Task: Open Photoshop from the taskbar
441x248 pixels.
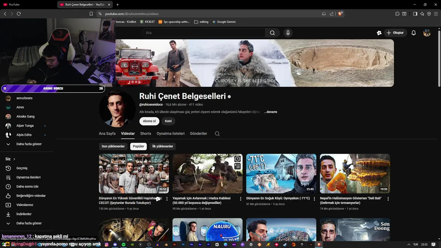Action: 183,245
